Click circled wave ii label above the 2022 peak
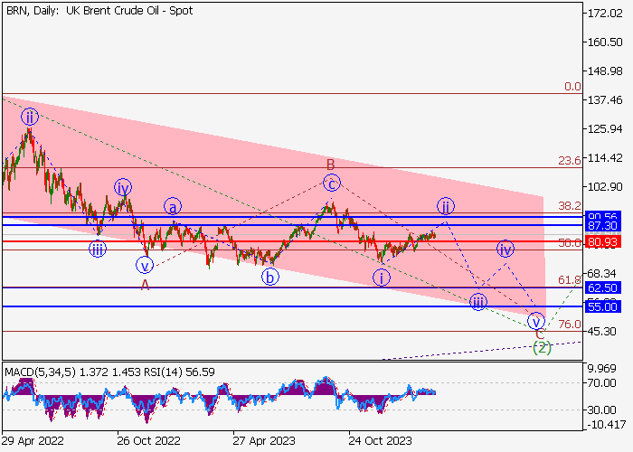The height and width of the screenshot is (452, 633). pos(30,117)
